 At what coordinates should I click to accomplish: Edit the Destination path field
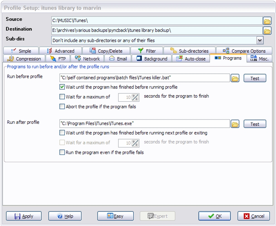(157, 30)
